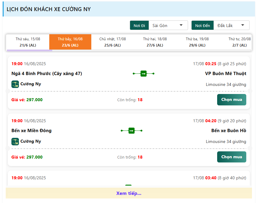Click arrival time 04:20 text
258x203 pixels.
pos(211,121)
